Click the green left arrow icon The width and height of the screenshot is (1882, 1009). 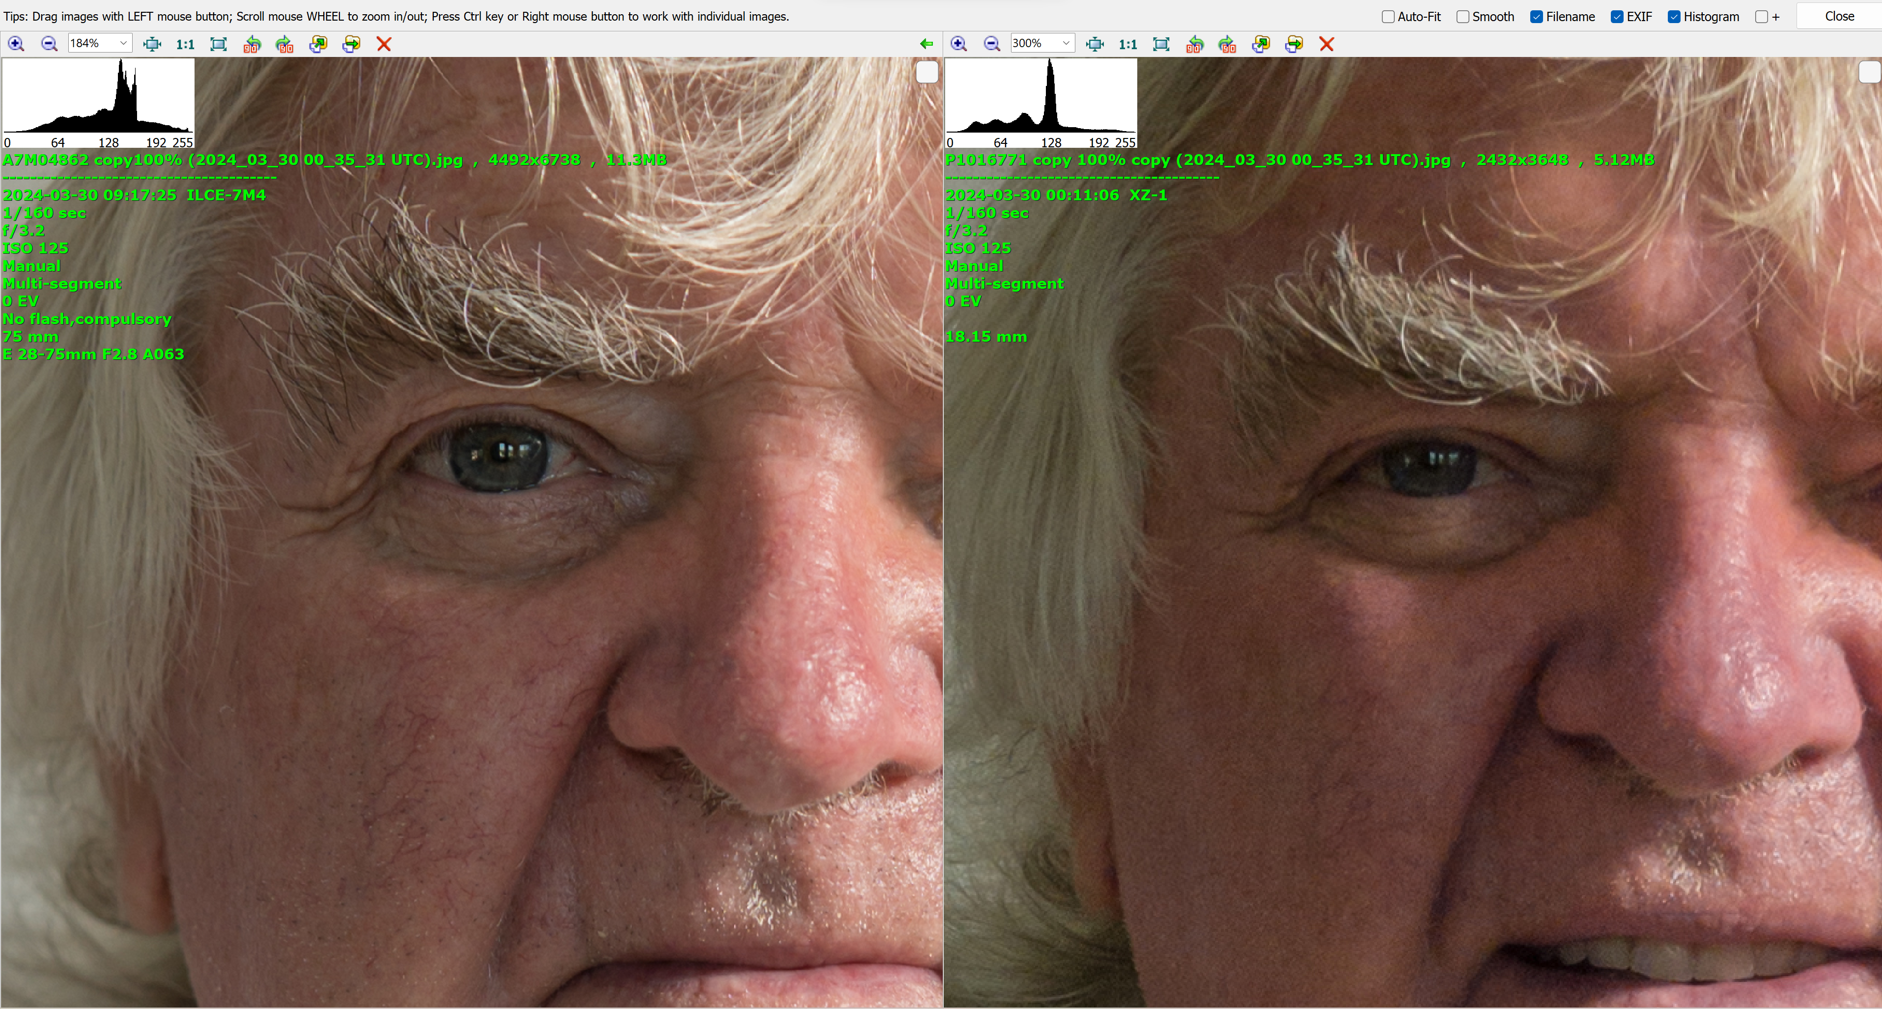[927, 44]
